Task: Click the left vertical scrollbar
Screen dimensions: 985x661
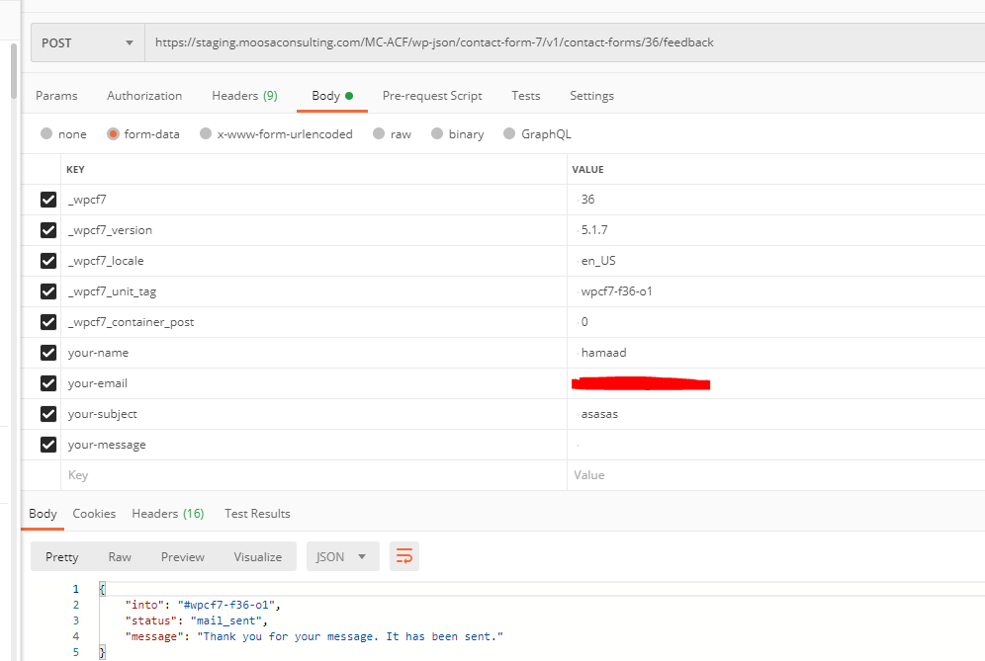Action: (13, 69)
